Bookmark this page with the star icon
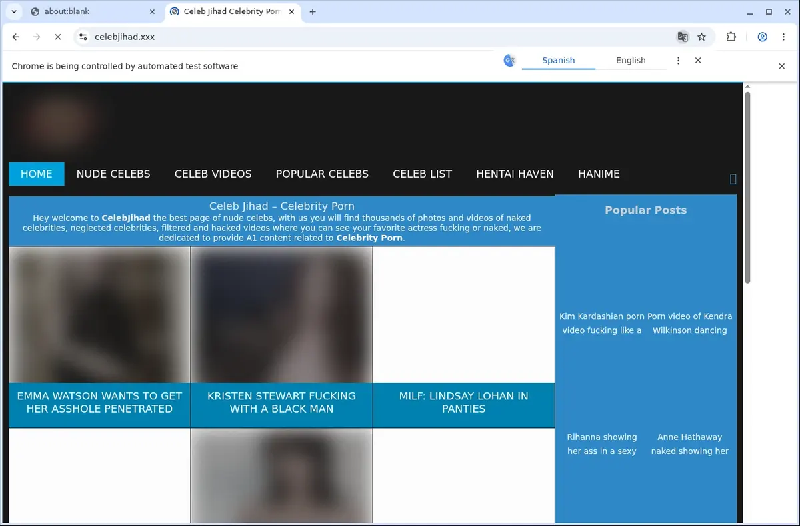 coord(701,37)
